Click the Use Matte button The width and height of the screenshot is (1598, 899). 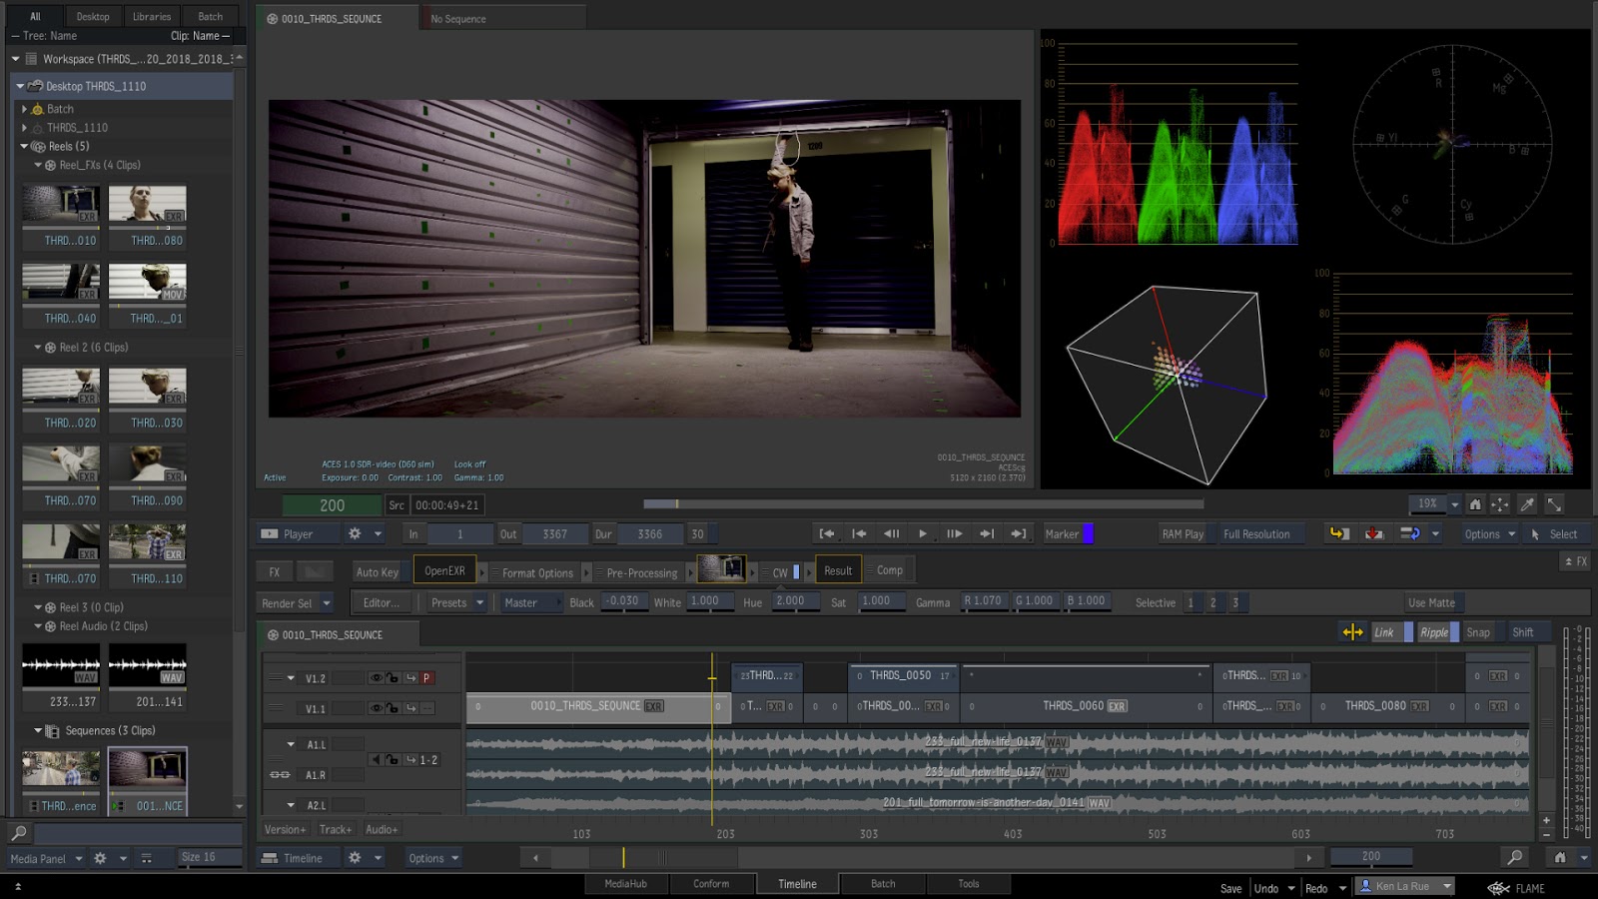tap(1431, 603)
